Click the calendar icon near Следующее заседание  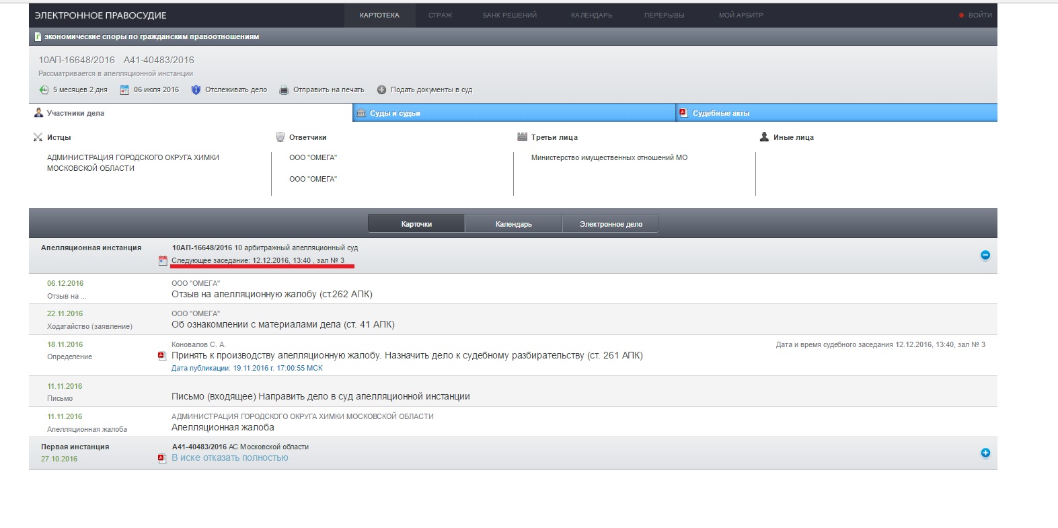(162, 261)
